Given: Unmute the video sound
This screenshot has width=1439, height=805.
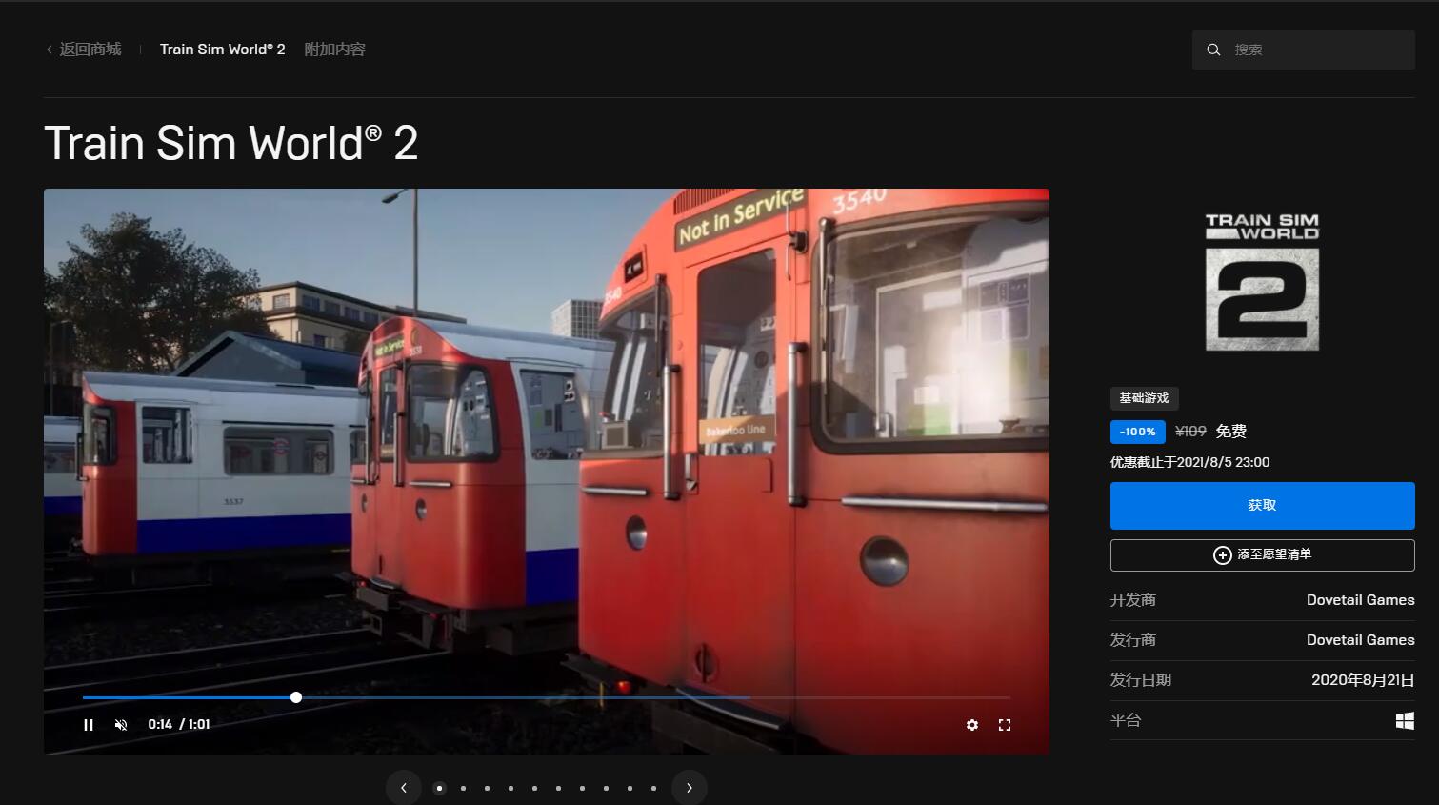Looking at the screenshot, I should [x=121, y=725].
